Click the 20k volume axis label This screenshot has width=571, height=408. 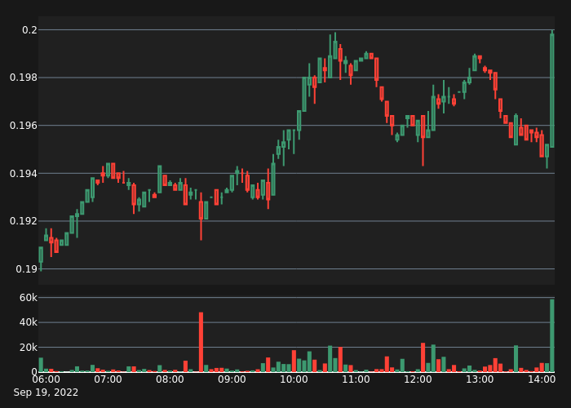pos(28,348)
